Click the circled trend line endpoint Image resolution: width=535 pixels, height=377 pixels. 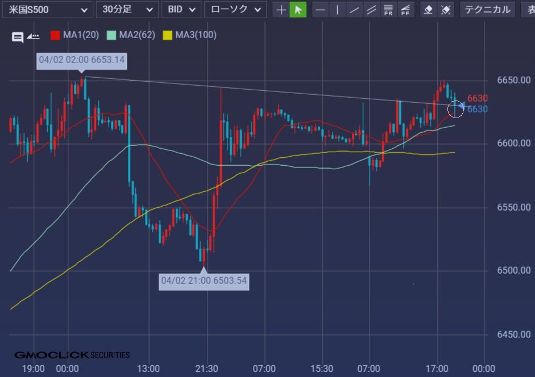pyautogui.click(x=455, y=109)
